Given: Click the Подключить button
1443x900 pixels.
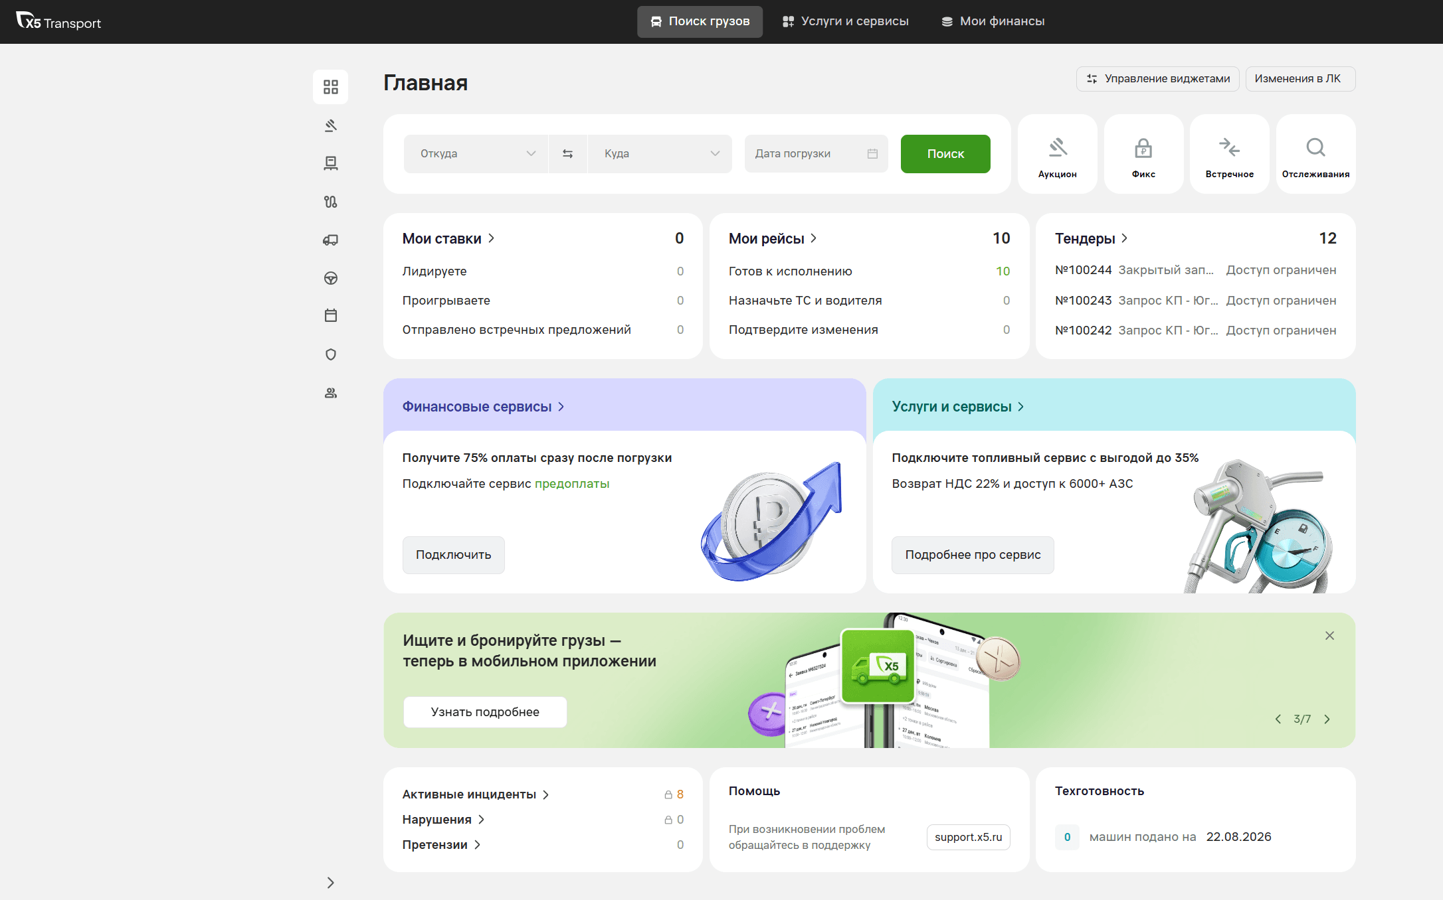Looking at the screenshot, I should pyautogui.click(x=453, y=555).
